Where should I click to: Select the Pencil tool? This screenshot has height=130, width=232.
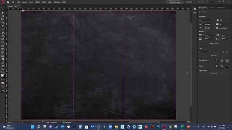click(x=3, y=36)
